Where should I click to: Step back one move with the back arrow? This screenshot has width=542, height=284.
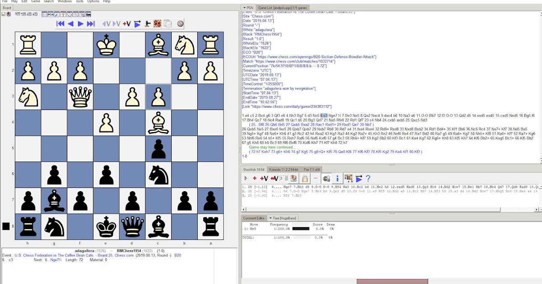(x=70, y=24)
